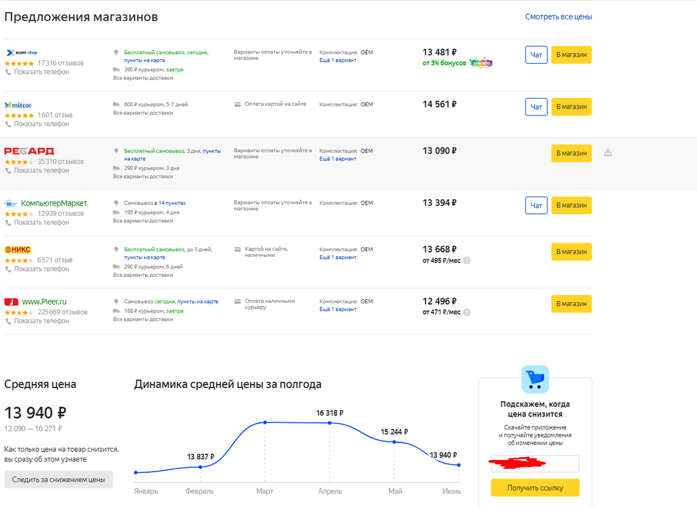
Task: Click the Регард store logo
Action: pyautogui.click(x=29, y=151)
